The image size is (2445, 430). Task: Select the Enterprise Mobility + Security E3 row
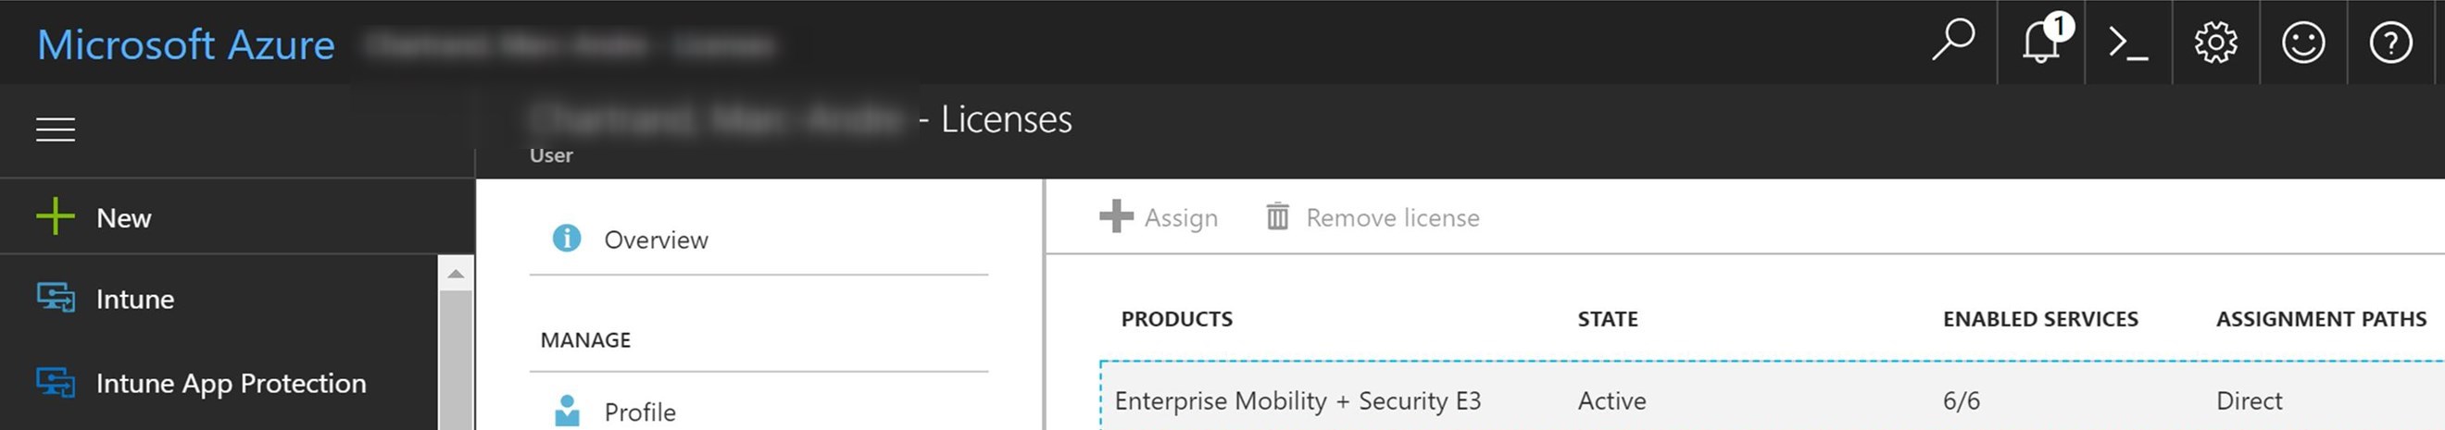(x=1772, y=399)
